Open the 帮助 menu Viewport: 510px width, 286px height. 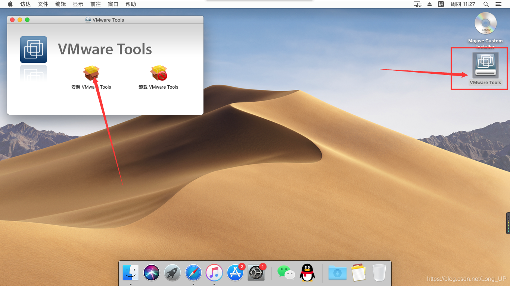point(131,4)
